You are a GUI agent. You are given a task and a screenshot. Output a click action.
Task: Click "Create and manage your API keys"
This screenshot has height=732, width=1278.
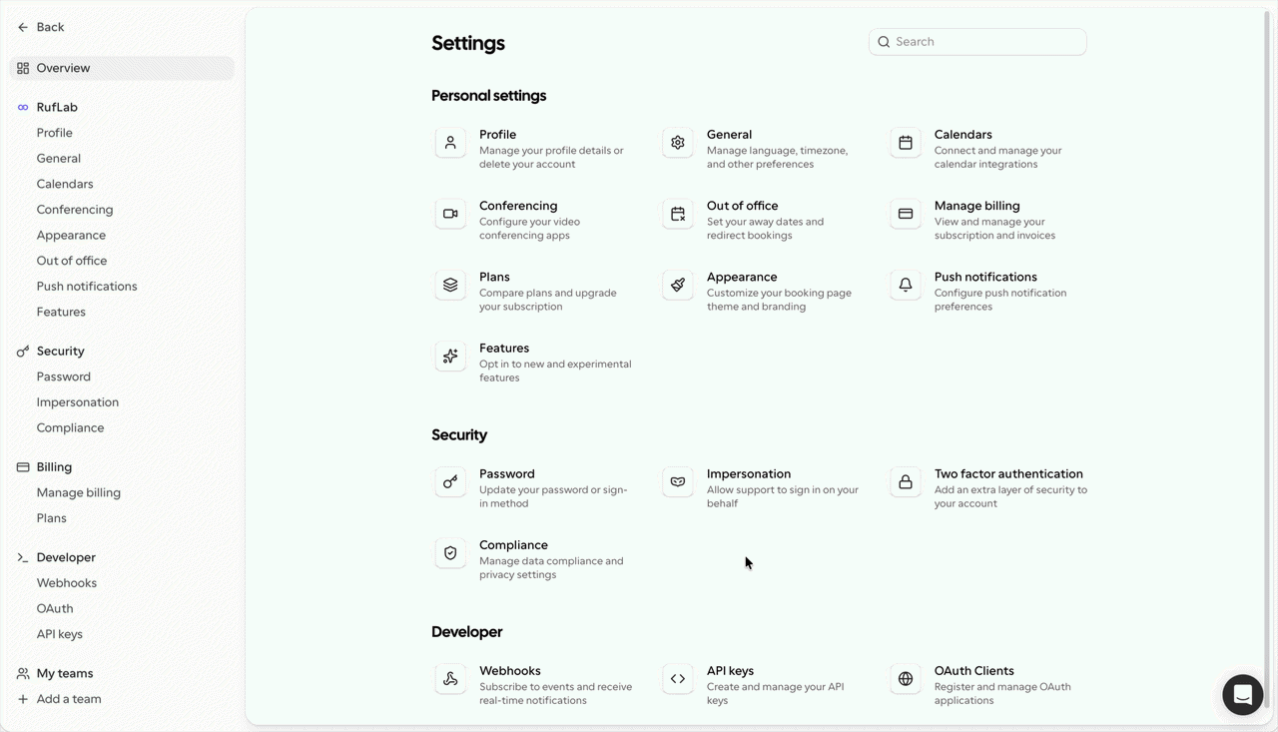(775, 693)
